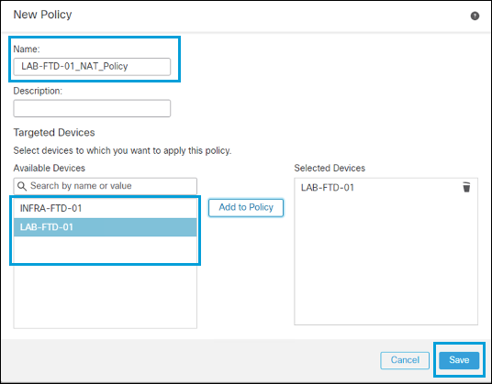The width and height of the screenshot is (492, 384).
Task: Click the Available Devices label
Action: tap(50, 169)
